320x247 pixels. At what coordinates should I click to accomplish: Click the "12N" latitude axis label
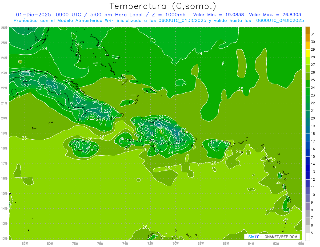(4, 238)
